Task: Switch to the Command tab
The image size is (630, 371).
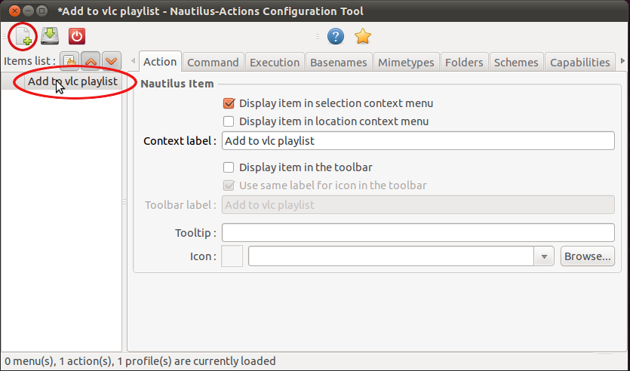Action: pos(213,63)
